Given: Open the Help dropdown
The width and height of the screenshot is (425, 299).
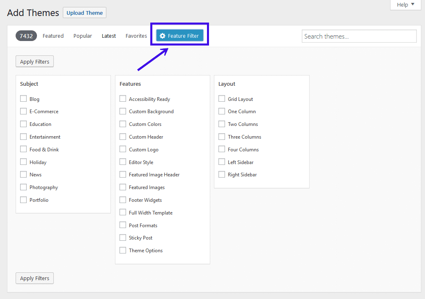Looking at the screenshot, I should coord(404,5).
